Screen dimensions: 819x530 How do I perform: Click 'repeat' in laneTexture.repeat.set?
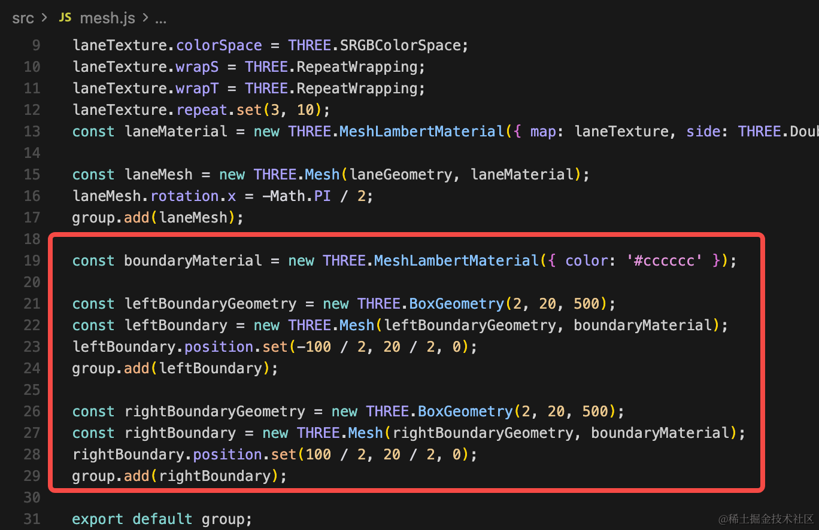pos(201,110)
